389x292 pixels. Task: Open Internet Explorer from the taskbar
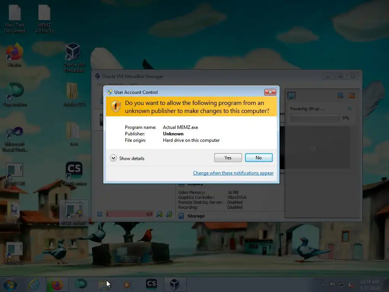pyautogui.click(x=34, y=284)
